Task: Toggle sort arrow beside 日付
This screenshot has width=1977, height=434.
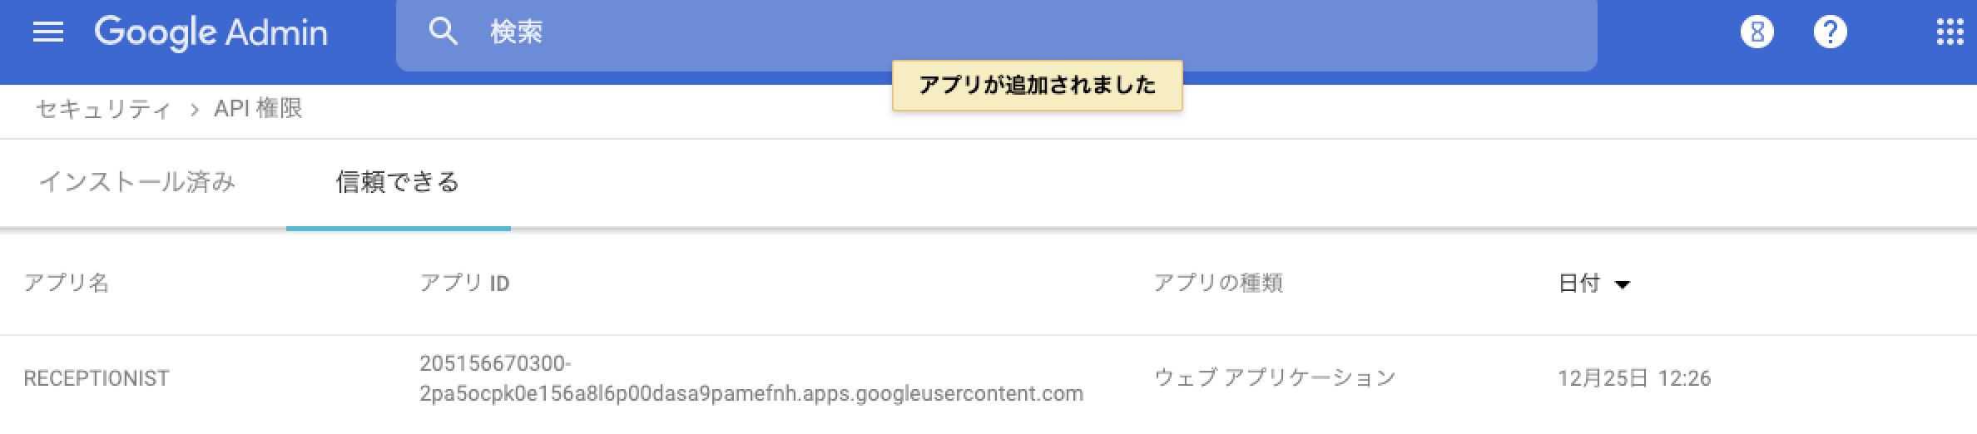Action: [x=1622, y=284]
